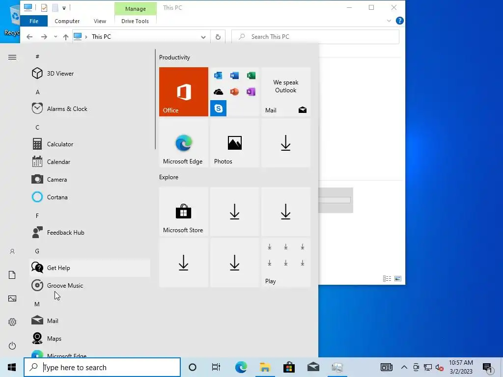Launch Alarms & Clock app

[90, 108]
